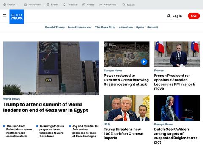
Task: Click the Euronews logo
Action: [x=16, y=16]
